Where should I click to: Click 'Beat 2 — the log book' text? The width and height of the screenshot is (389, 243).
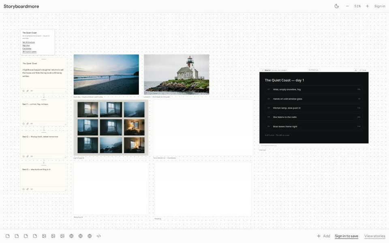click(x=40, y=136)
